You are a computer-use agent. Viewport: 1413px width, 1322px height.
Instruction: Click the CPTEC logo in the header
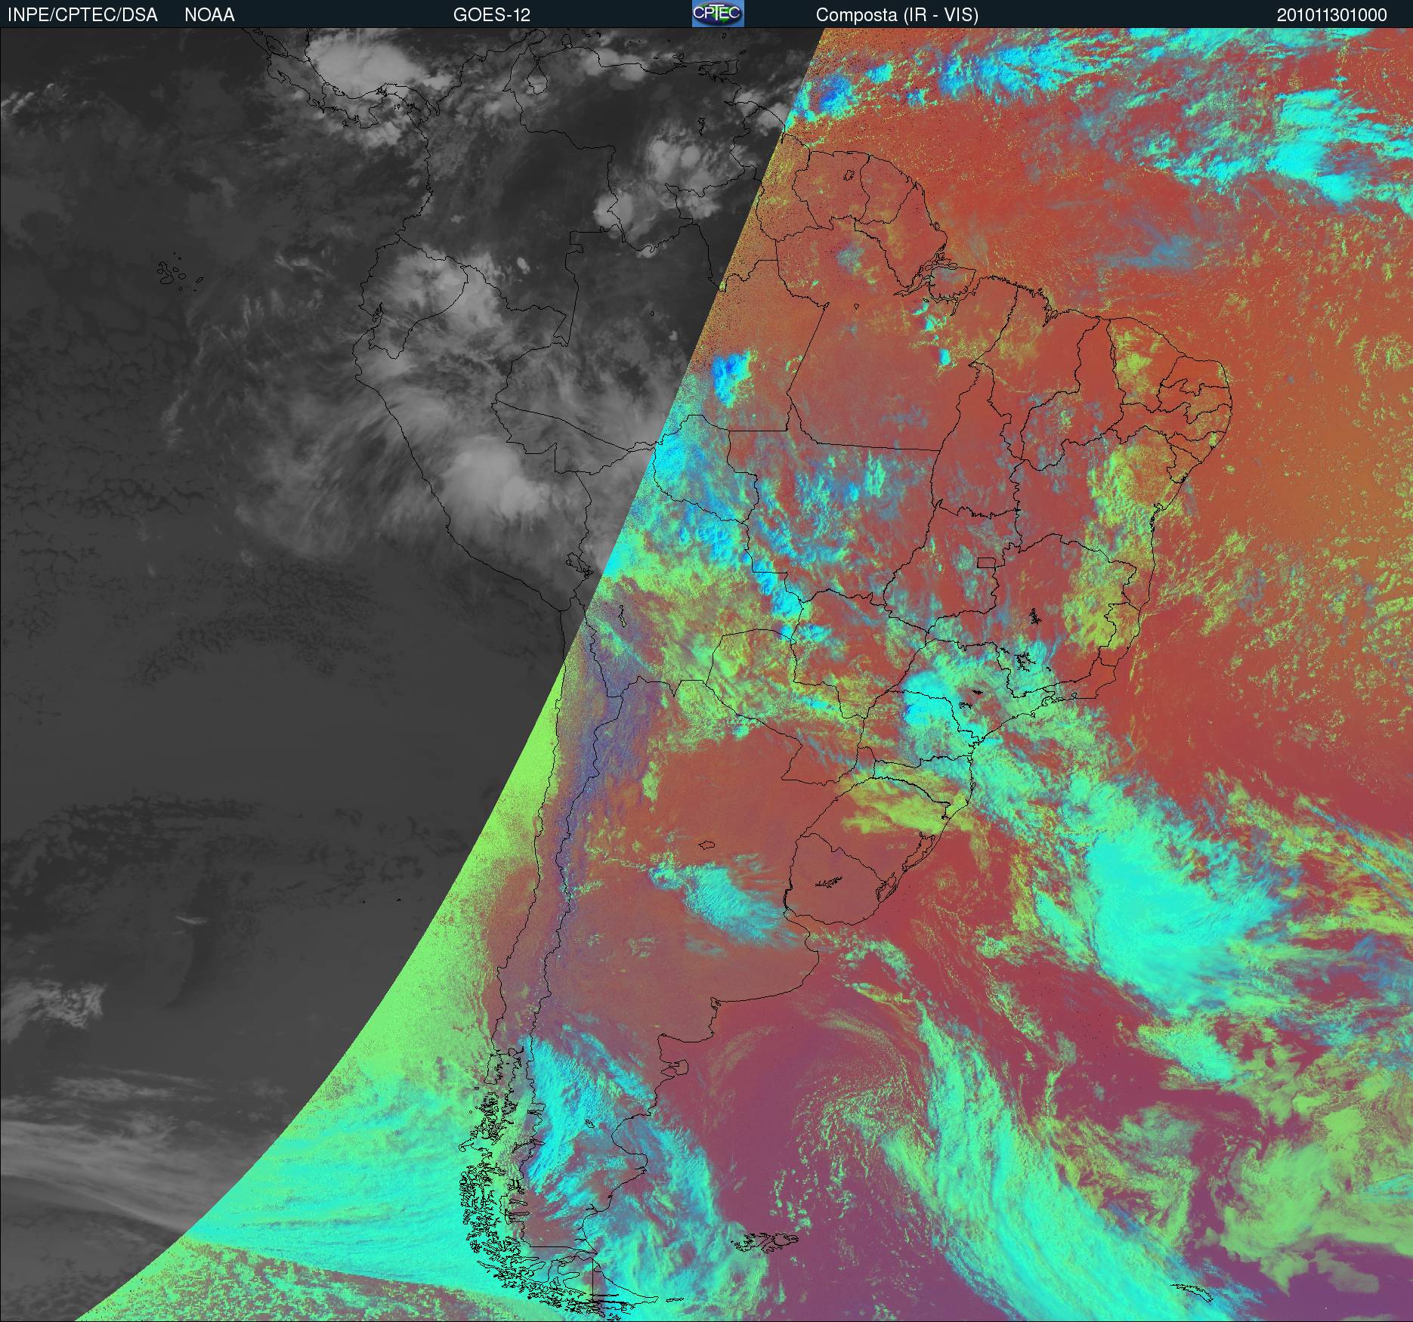pyautogui.click(x=717, y=14)
